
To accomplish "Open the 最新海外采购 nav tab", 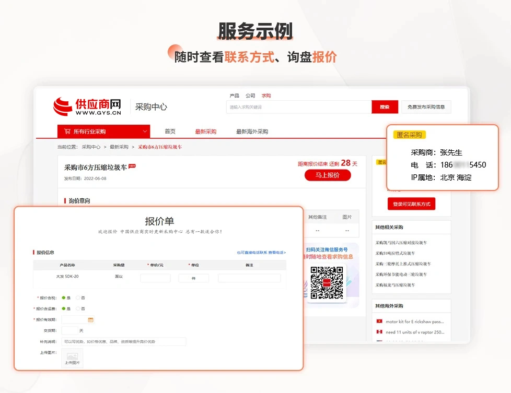I will click(x=252, y=132).
